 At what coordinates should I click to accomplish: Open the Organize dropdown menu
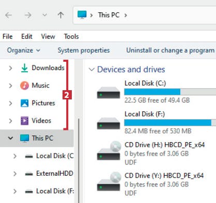point(24,50)
